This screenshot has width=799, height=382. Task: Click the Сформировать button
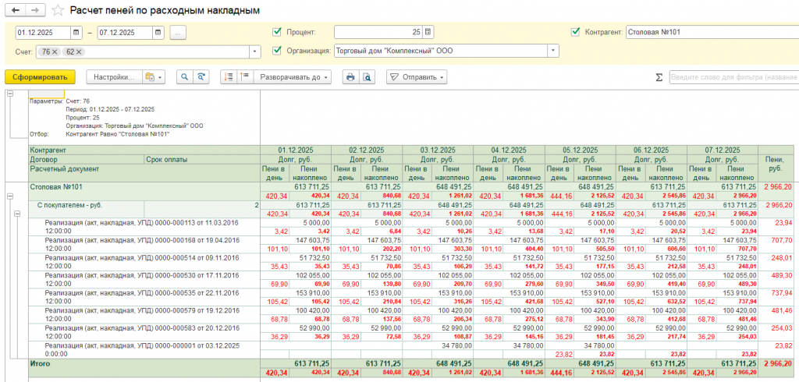(x=40, y=77)
